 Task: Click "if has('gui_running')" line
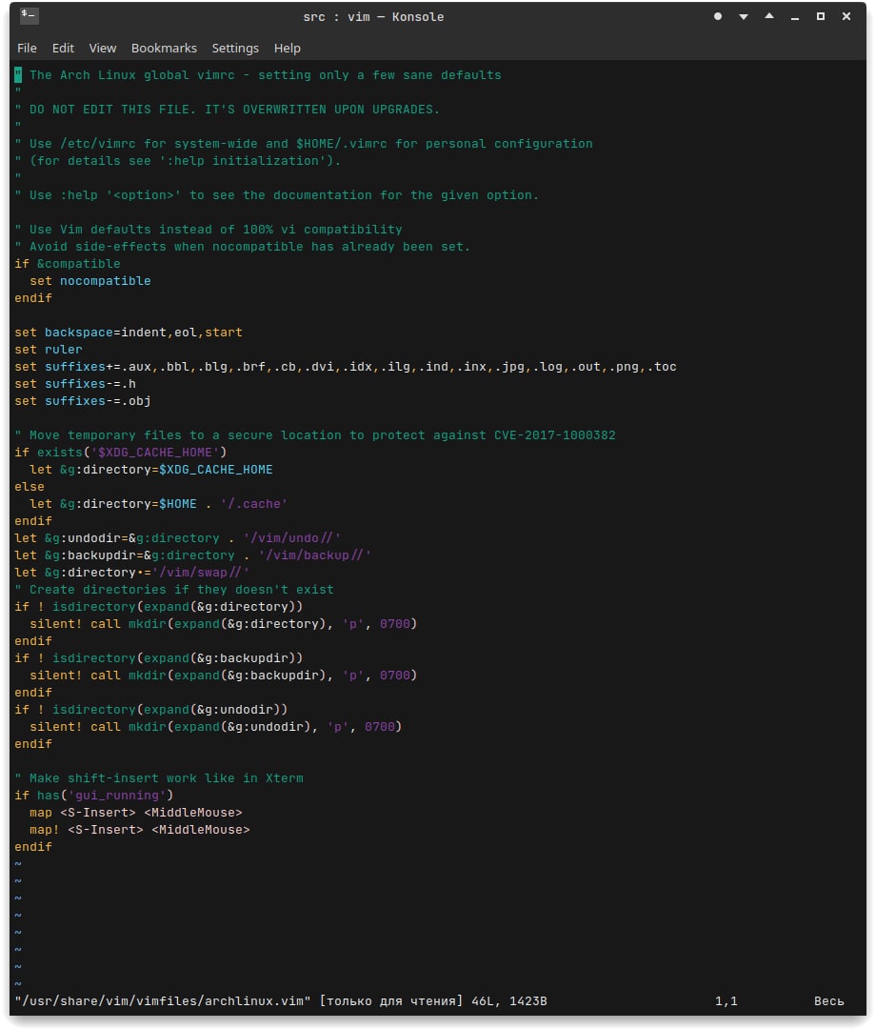point(94,796)
